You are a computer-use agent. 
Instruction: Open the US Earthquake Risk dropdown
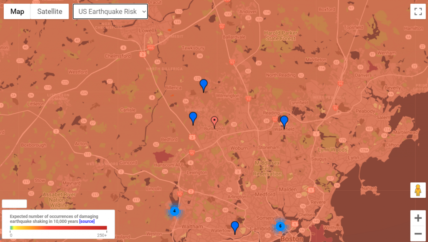110,12
